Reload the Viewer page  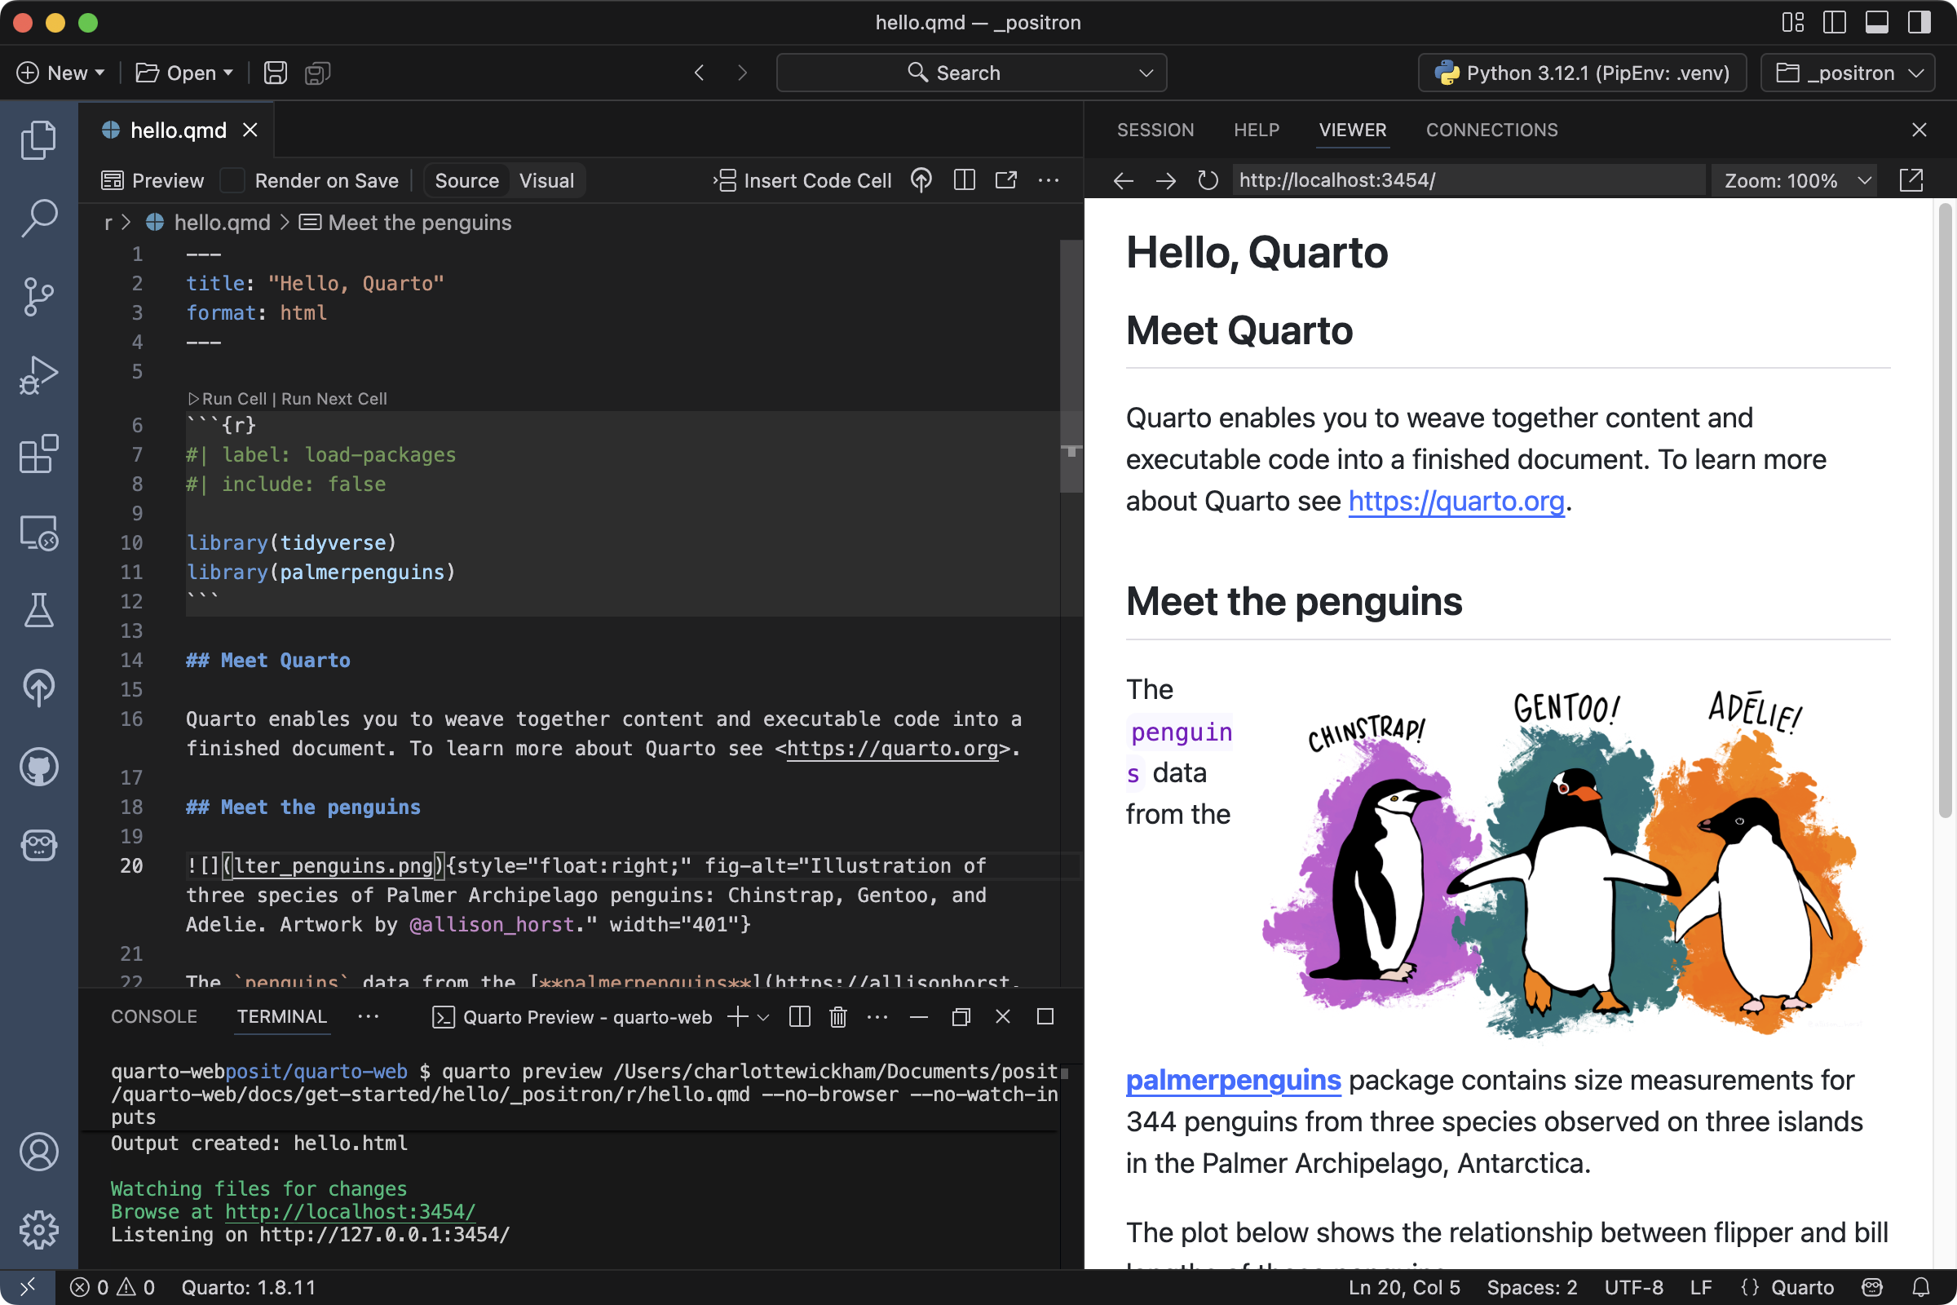coord(1208,179)
